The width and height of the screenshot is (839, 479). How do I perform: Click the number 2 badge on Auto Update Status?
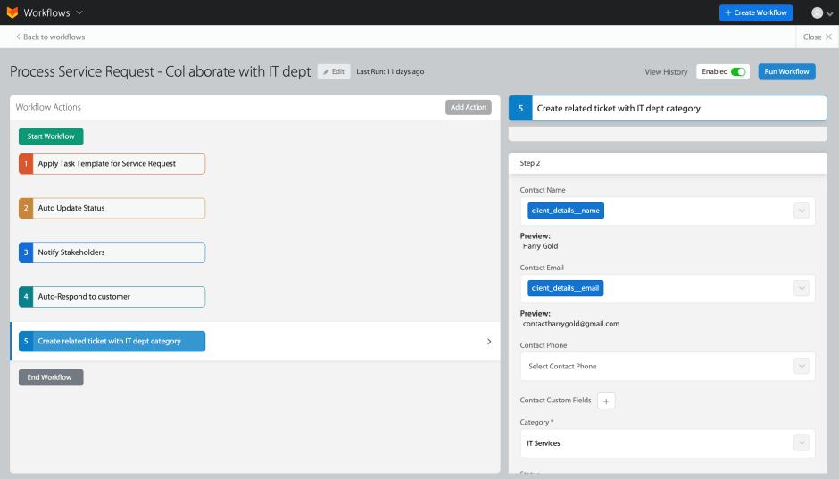(x=26, y=208)
